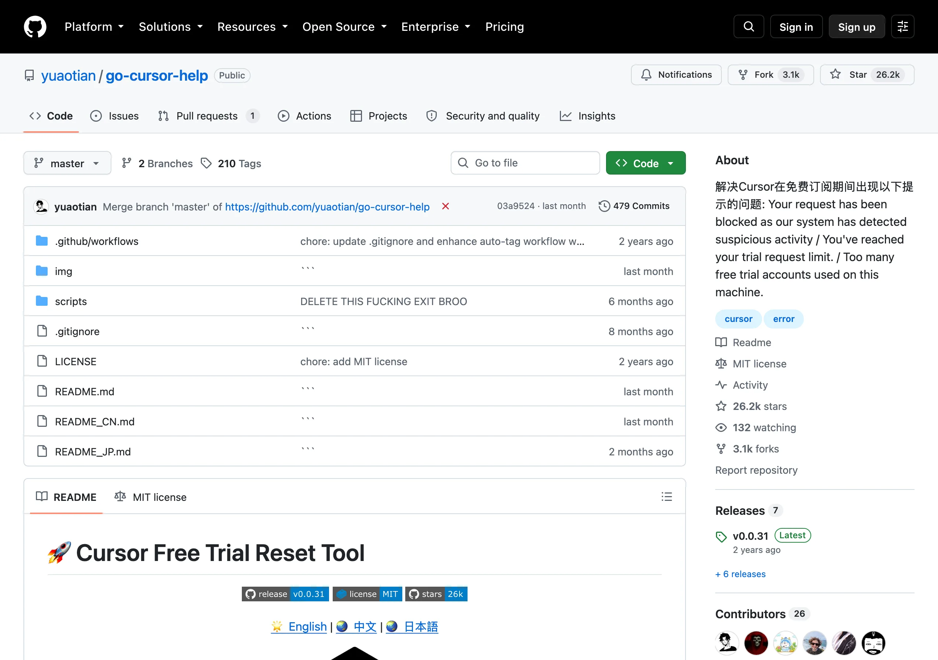Viewport: 938px width, 660px height.
Task: Expand the Open Source menu
Action: [344, 26]
